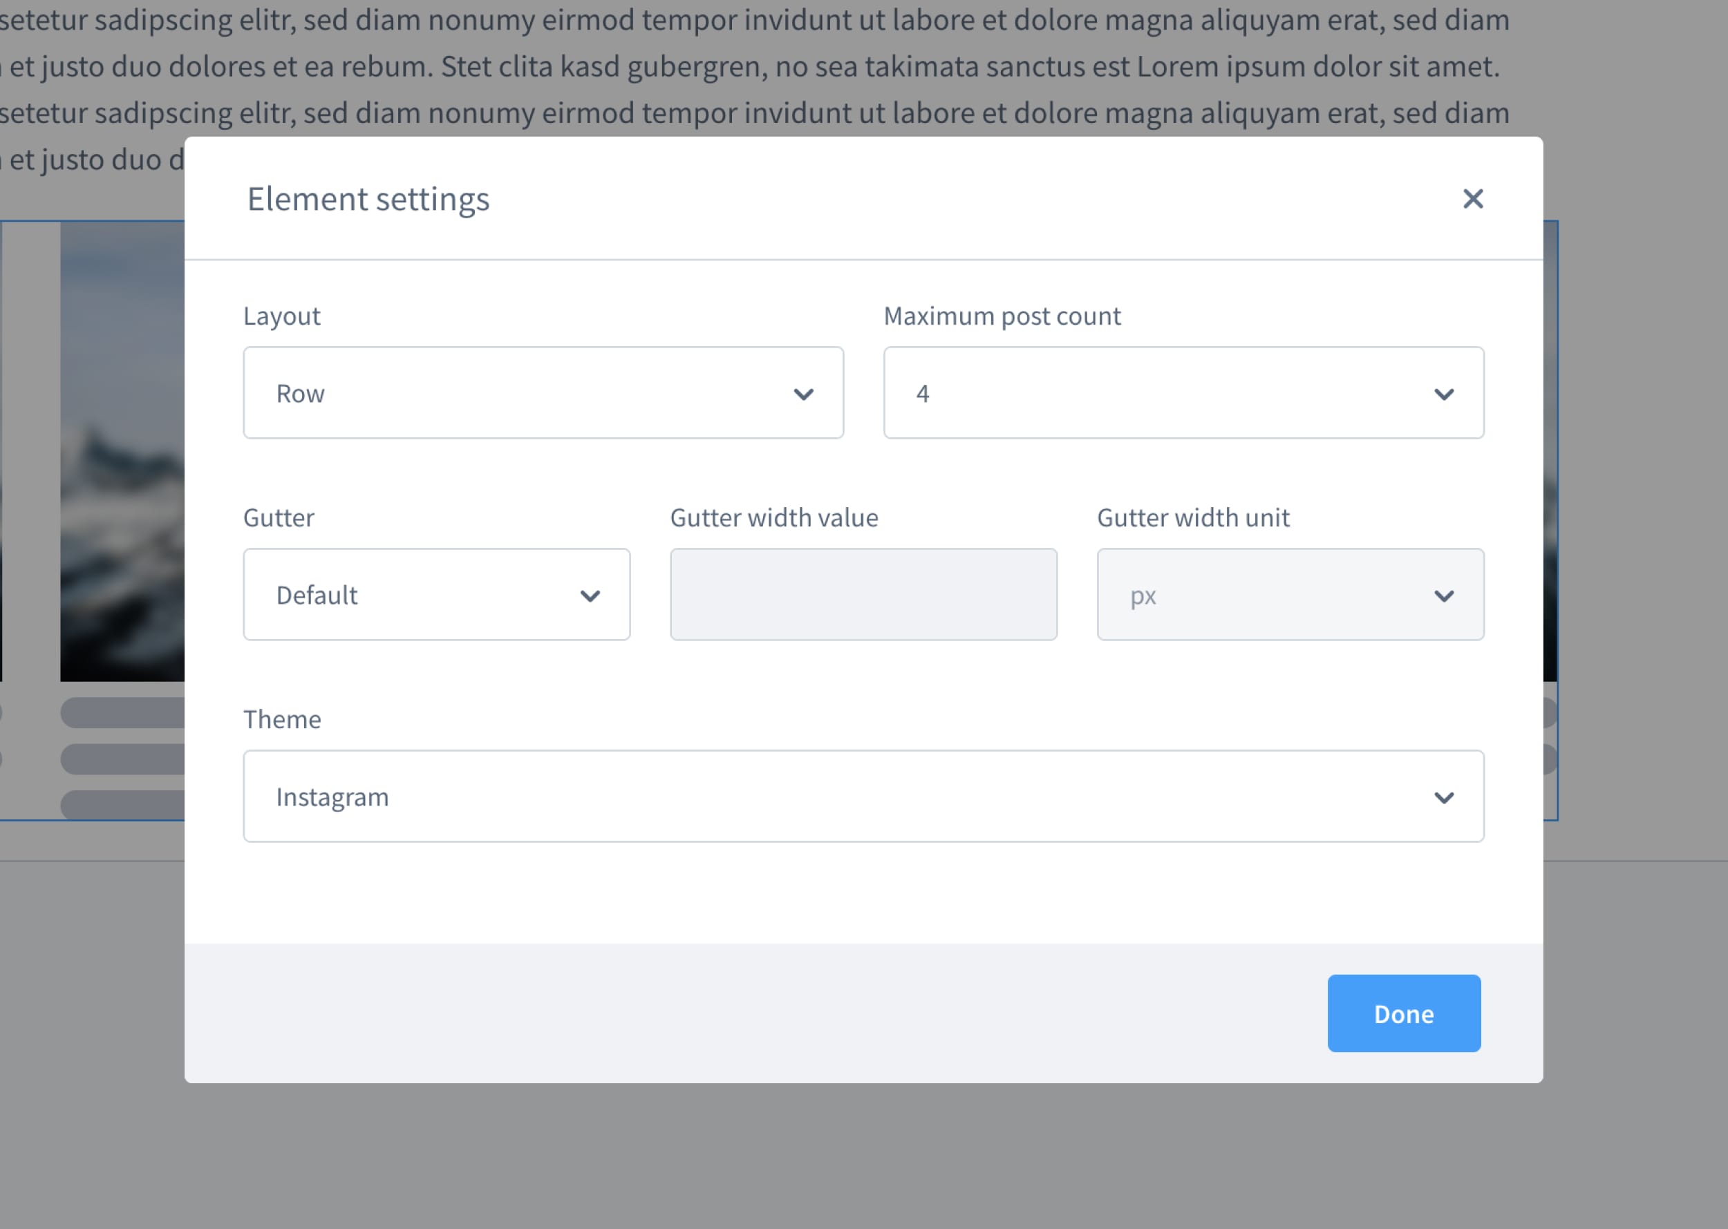Click the Gutter width value label

pos(774,517)
